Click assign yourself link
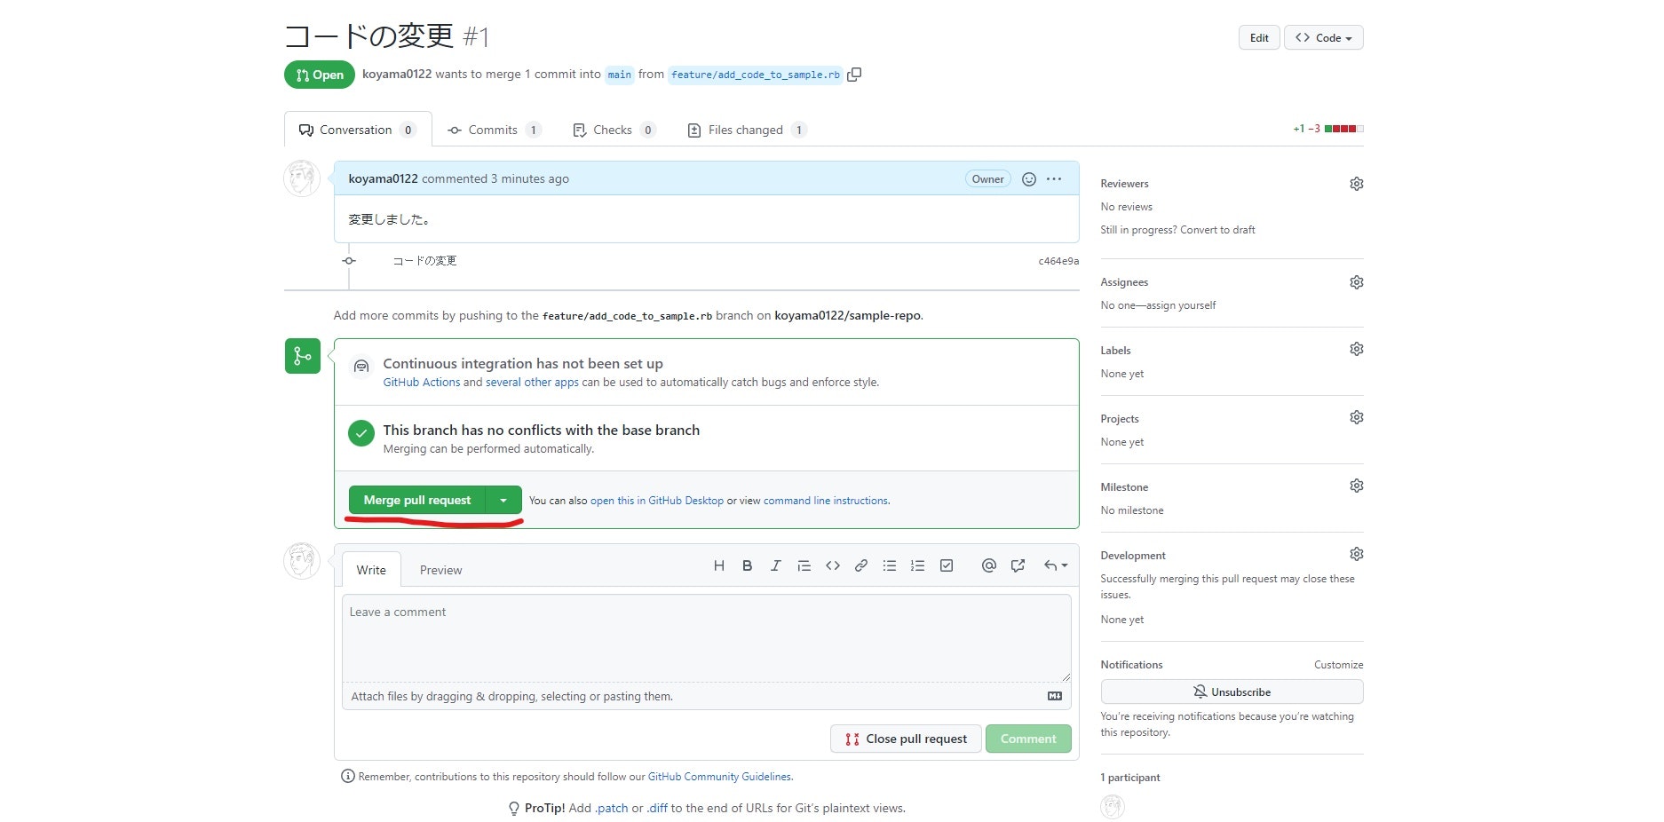 [1181, 305]
